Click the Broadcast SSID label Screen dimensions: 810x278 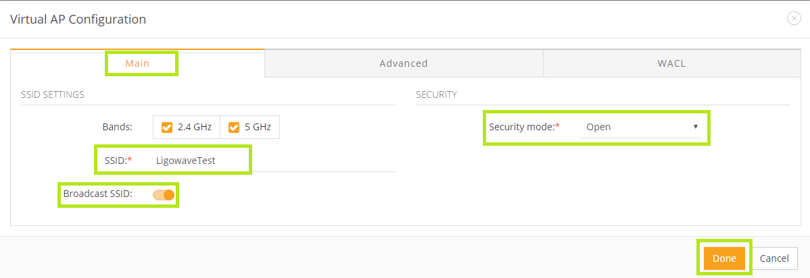point(97,194)
